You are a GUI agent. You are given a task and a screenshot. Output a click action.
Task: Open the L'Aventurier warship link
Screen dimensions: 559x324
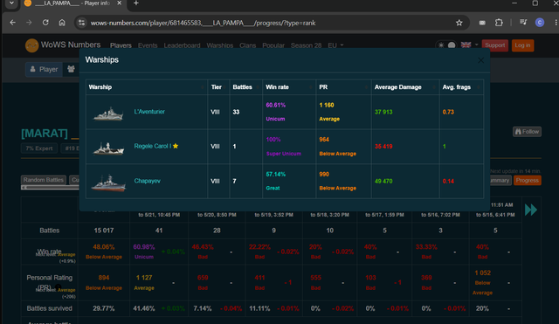(149, 112)
